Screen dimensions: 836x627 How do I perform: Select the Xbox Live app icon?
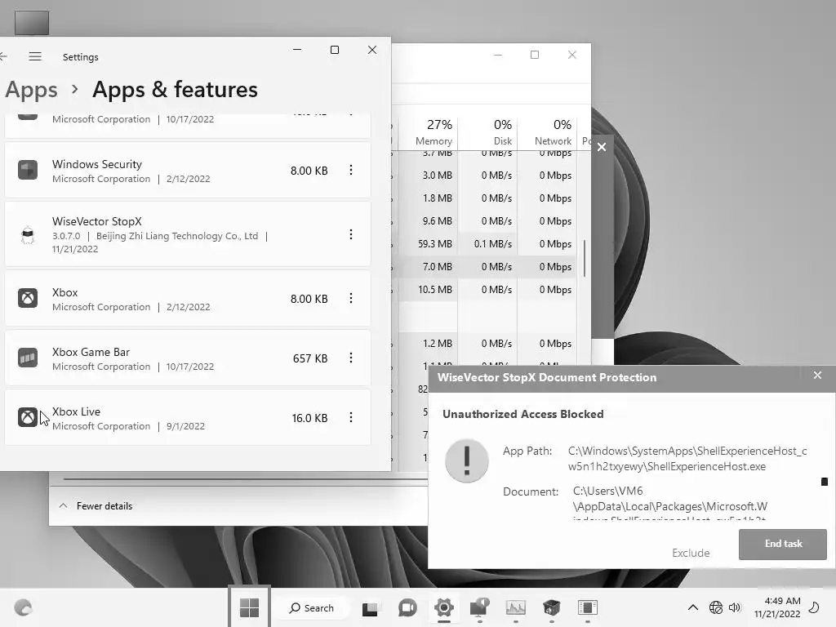[x=28, y=417]
